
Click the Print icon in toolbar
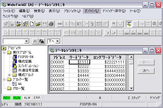[51, 24]
